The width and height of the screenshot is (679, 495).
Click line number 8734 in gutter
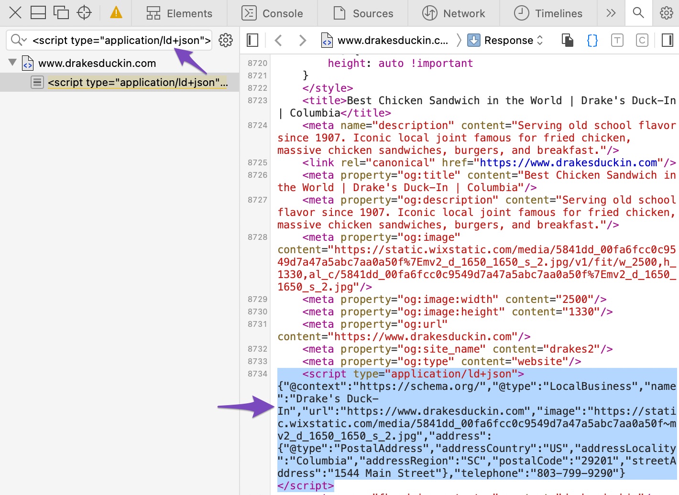[x=258, y=374]
